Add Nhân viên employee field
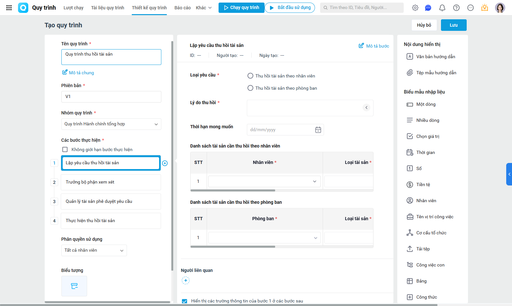512x306 pixels. (x=422, y=201)
